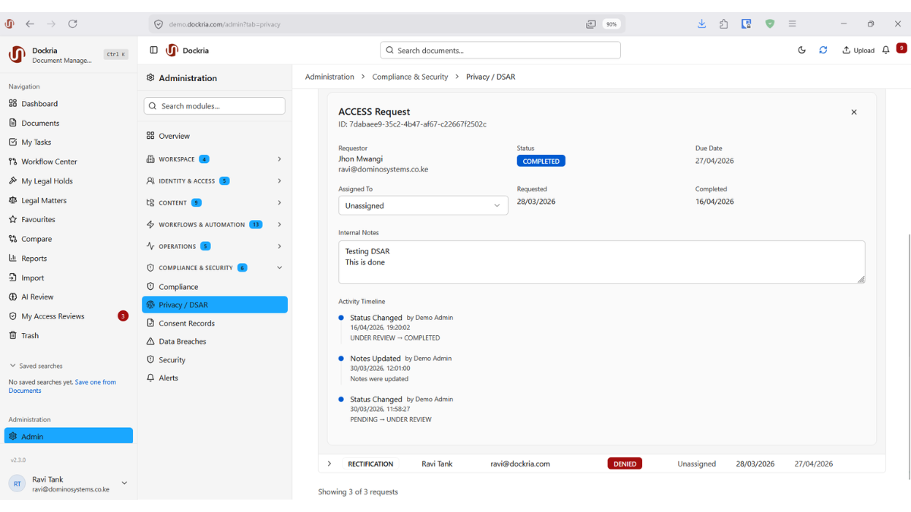Viewport: 911px width, 512px height.
Task: Focus the Search modules field
Action: coord(214,106)
